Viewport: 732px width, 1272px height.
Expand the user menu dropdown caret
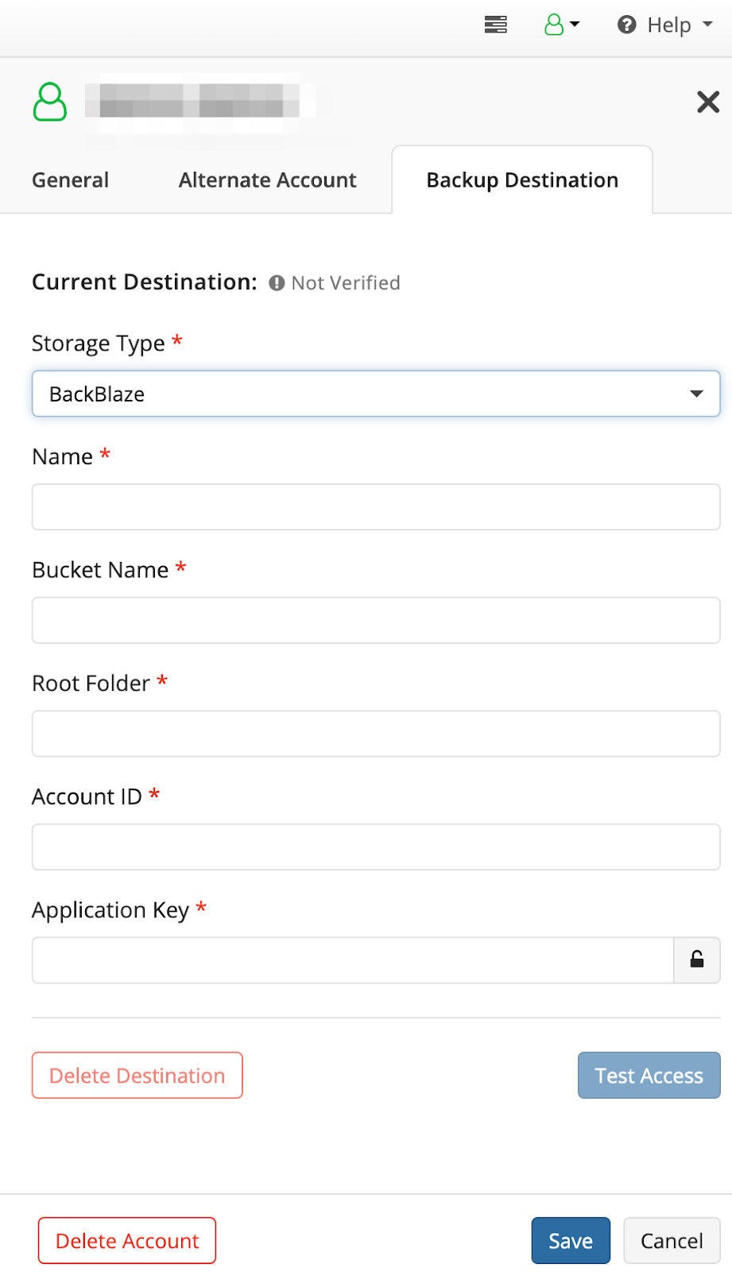575,25
